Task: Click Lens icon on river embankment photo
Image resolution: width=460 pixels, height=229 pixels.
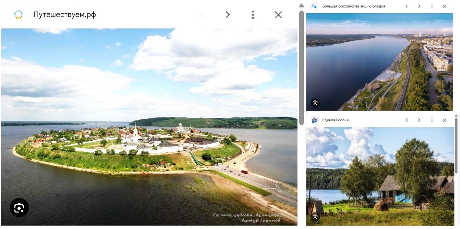Action: pyautogui.click(x=315, y=103)
